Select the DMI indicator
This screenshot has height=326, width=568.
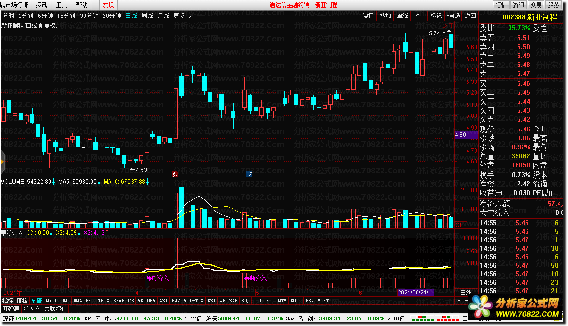click(x=65, y=301)
